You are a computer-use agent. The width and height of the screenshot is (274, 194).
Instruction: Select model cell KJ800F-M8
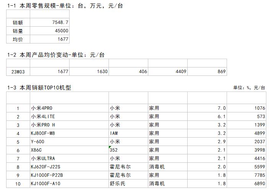(x=69, y=133)
